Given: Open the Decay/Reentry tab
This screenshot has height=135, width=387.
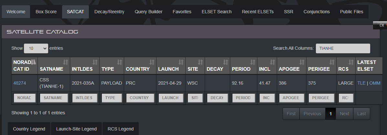Looking at the screenshot, I should pyautogui.click(x=109, y=12).
